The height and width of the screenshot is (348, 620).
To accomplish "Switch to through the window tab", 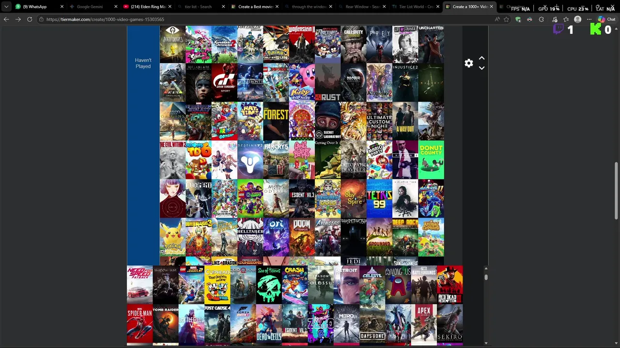I will click(x=309, y=7).
